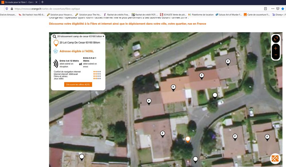
Task: Click blank white marker near the parked car
Action: (215, 95)
